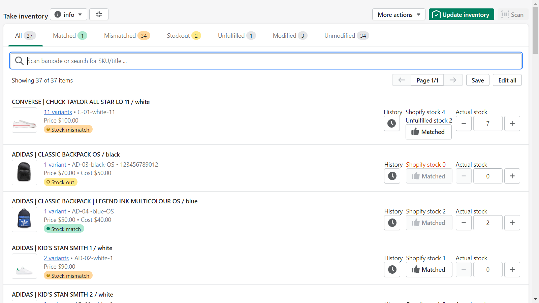Click the 'ADIDAS | KID'S STAN SMITH 2 / white' title

coord(63,295)
